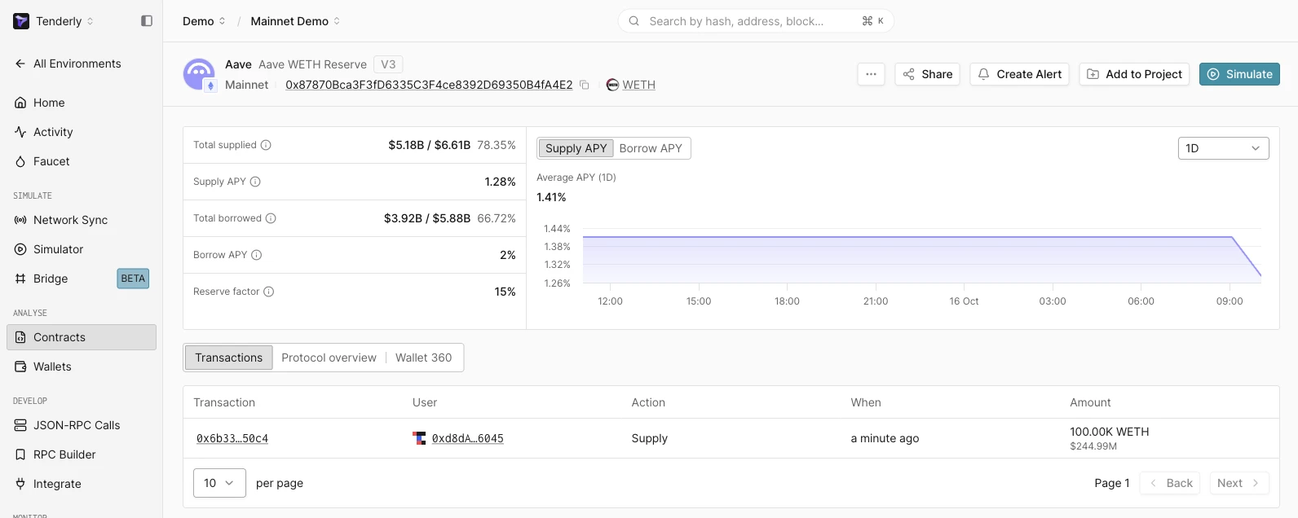
Task: Click the Share button
Action: pos(927,74)
